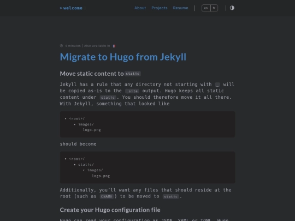
Task: Click the '4 minutes' reading time text
Action: pos(73,46)
